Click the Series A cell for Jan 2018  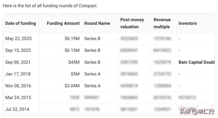(92, 74)
